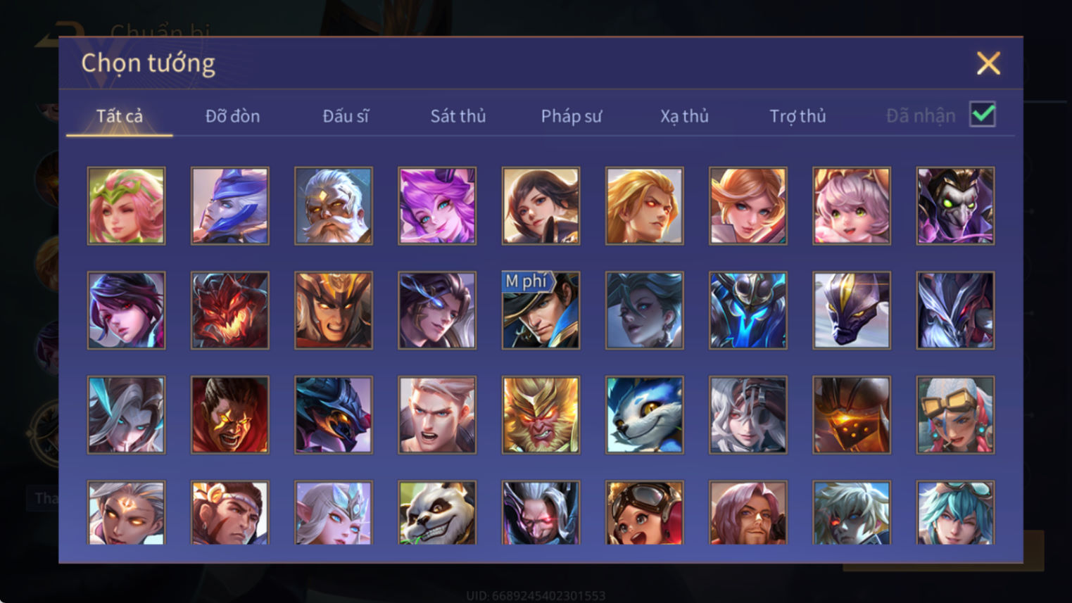Select the white-bearded old man hero
The image size is (1072, 603).
coord(334,206)
